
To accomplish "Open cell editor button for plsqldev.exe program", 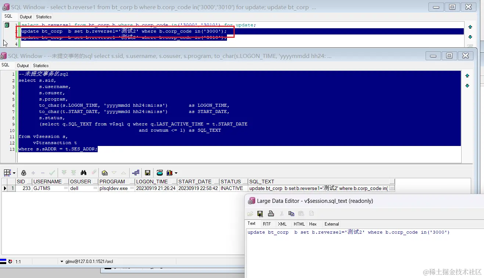I will [x=132, y=188].
